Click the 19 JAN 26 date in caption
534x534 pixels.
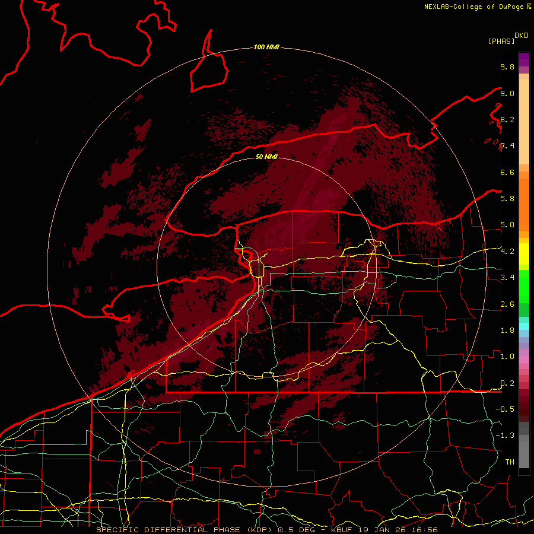[383, 530]
